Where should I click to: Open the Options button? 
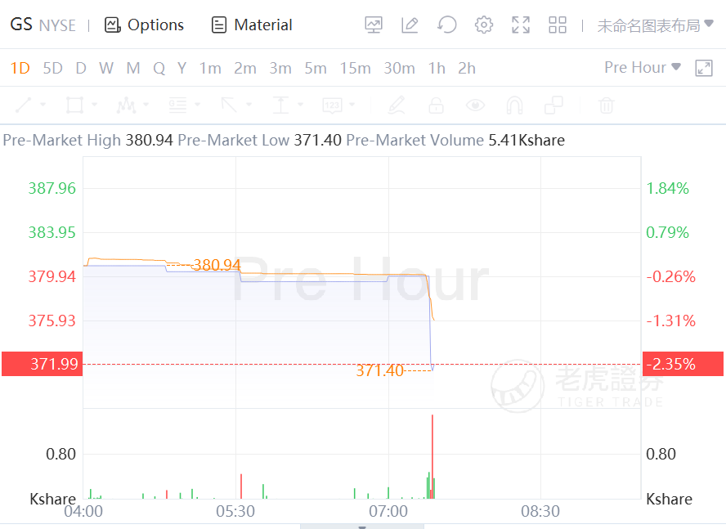[144, 25]
